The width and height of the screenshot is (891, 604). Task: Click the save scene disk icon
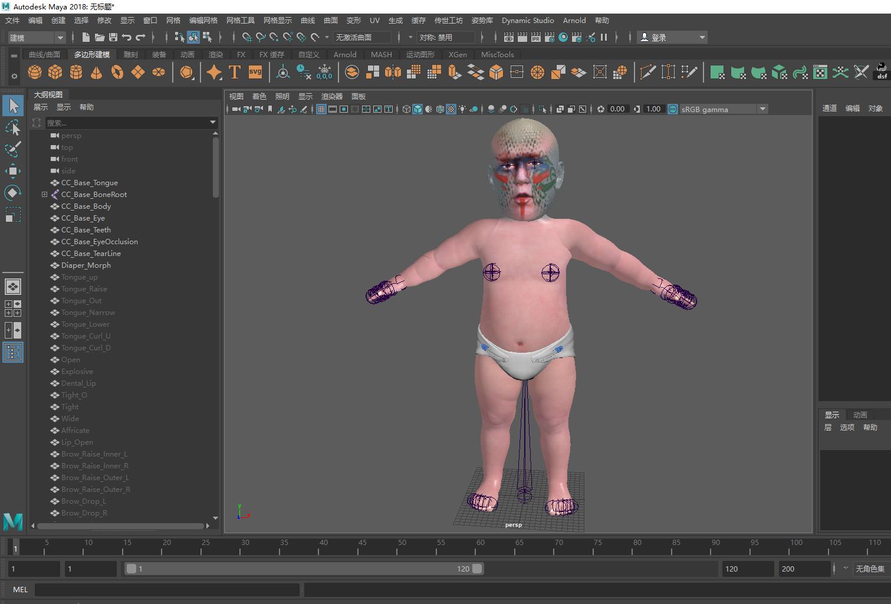tap(113, 37)
